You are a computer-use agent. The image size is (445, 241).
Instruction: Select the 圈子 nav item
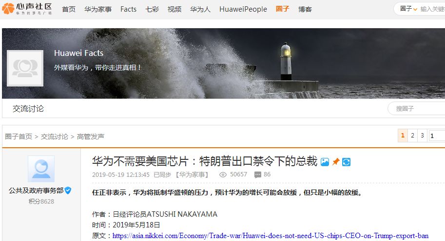[x=282, y=9]
